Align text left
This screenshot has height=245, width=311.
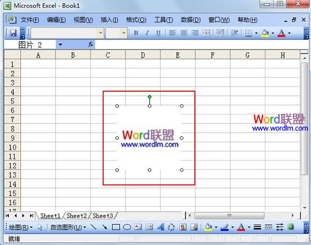click(x=173, y=33)
